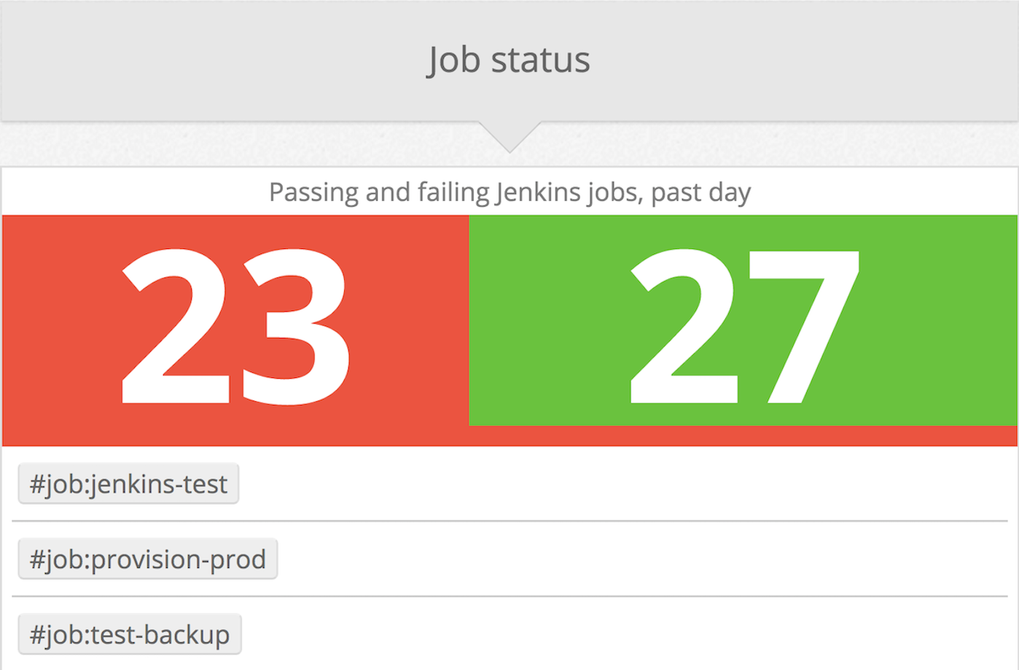Open the provision-prod job filter
Image resolution: width=1019 pixels, height=670 pixels.
(x=147, y=559)
